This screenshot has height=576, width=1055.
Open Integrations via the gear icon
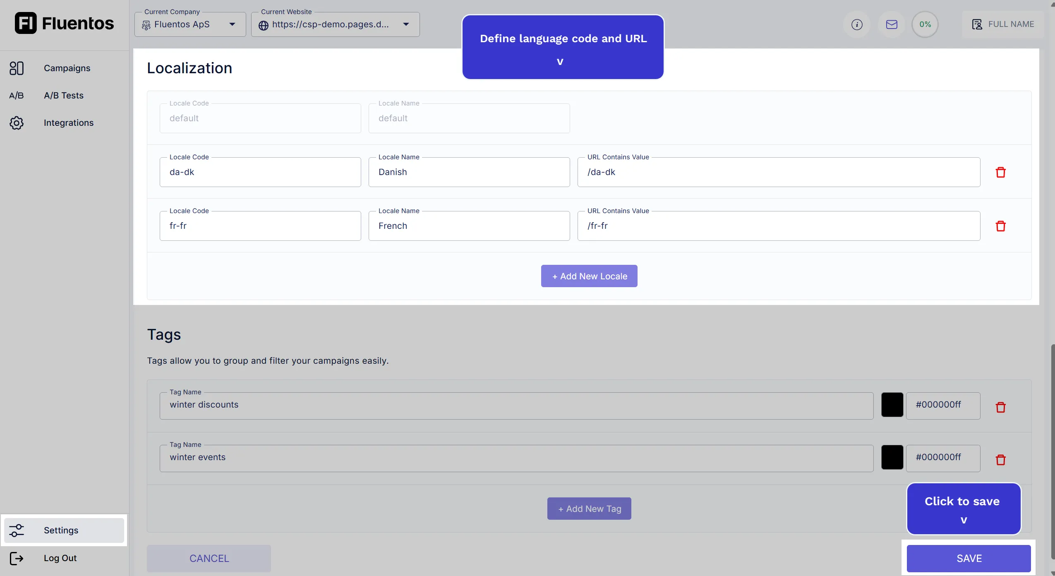[x=17, y=122]
